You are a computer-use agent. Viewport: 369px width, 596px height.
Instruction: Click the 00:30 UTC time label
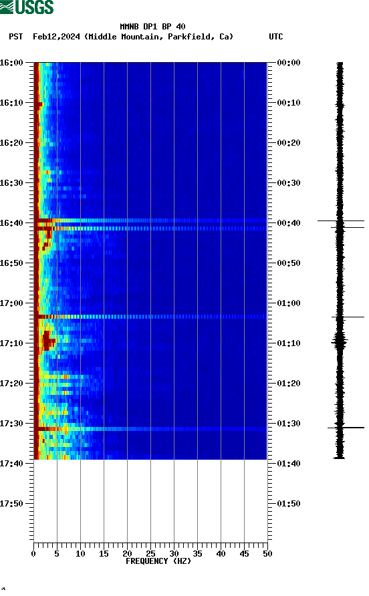(289, 183)
